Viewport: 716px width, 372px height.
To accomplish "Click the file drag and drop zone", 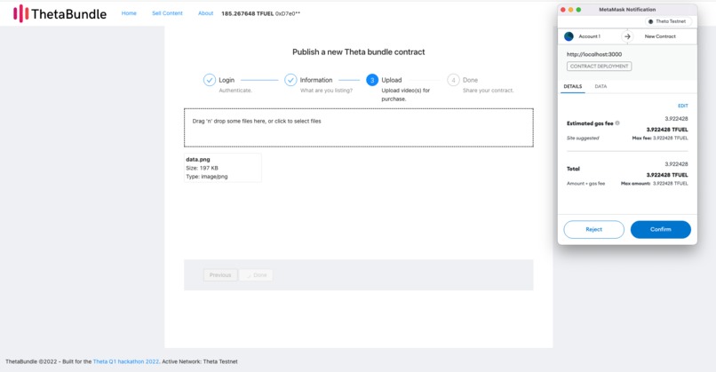I will click(x=359, y=128).
